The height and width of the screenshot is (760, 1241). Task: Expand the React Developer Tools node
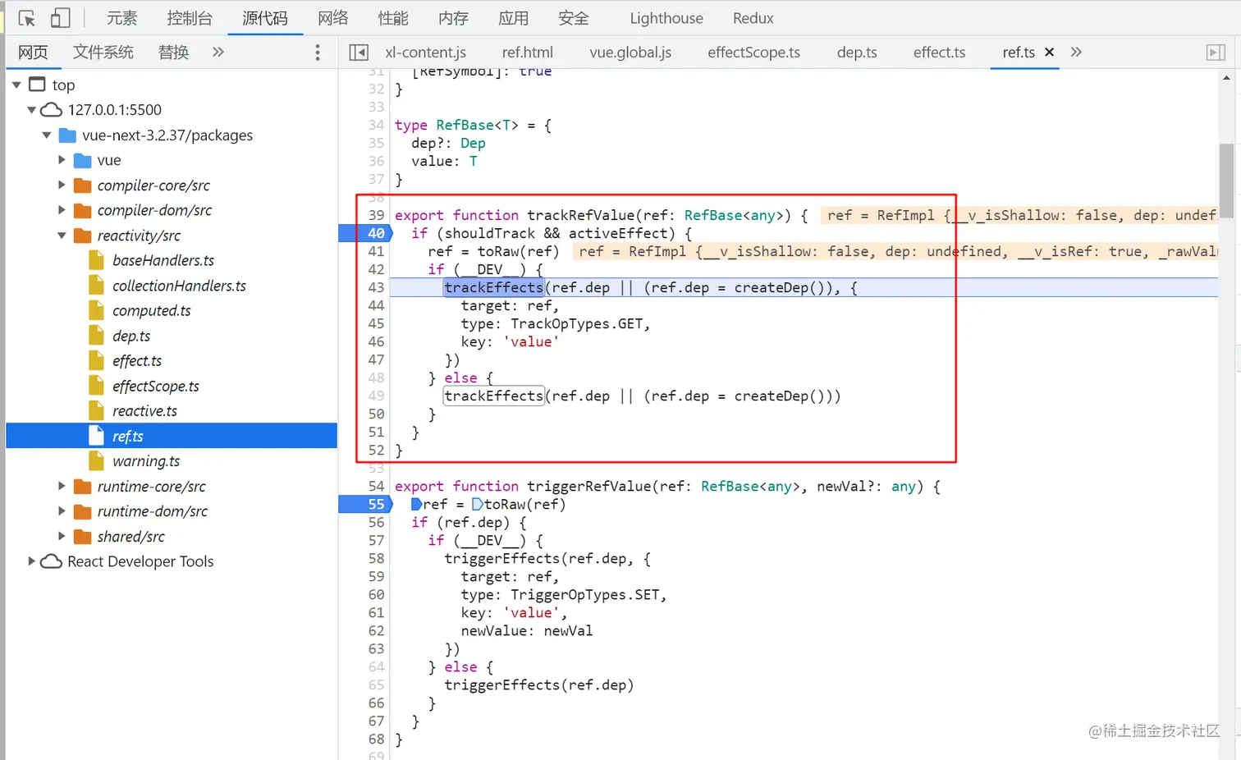(31, 561)
